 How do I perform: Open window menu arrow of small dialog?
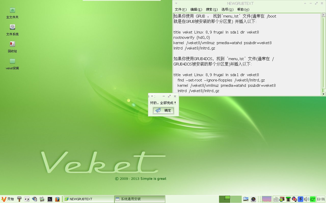(x=152, y=96)
